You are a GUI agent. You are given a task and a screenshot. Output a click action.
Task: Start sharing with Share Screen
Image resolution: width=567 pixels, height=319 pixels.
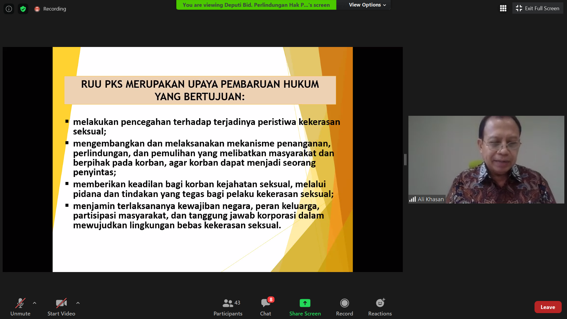305,307
